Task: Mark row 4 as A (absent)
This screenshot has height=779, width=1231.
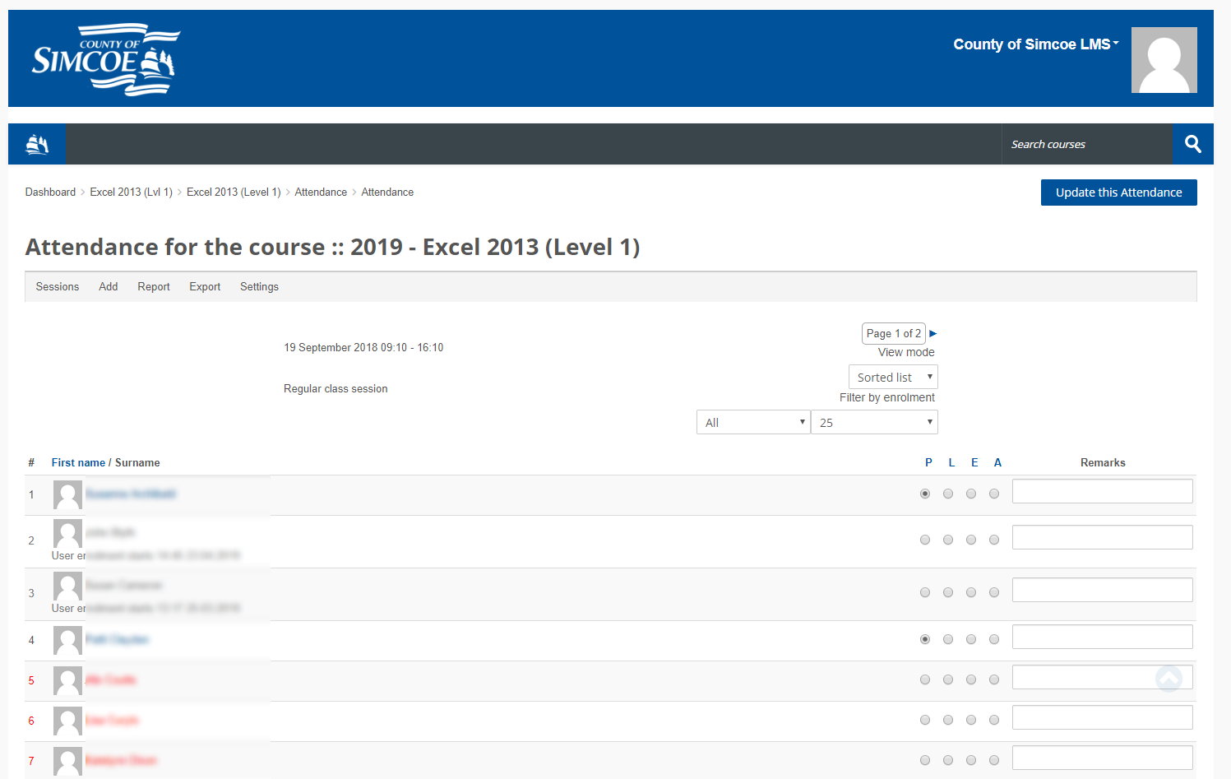Action: point(994,639)
